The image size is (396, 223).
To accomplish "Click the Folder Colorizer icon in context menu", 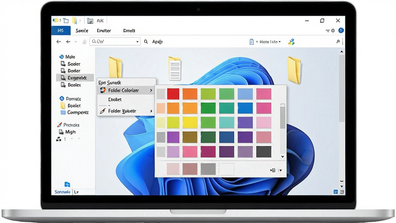I will point(103,90).
